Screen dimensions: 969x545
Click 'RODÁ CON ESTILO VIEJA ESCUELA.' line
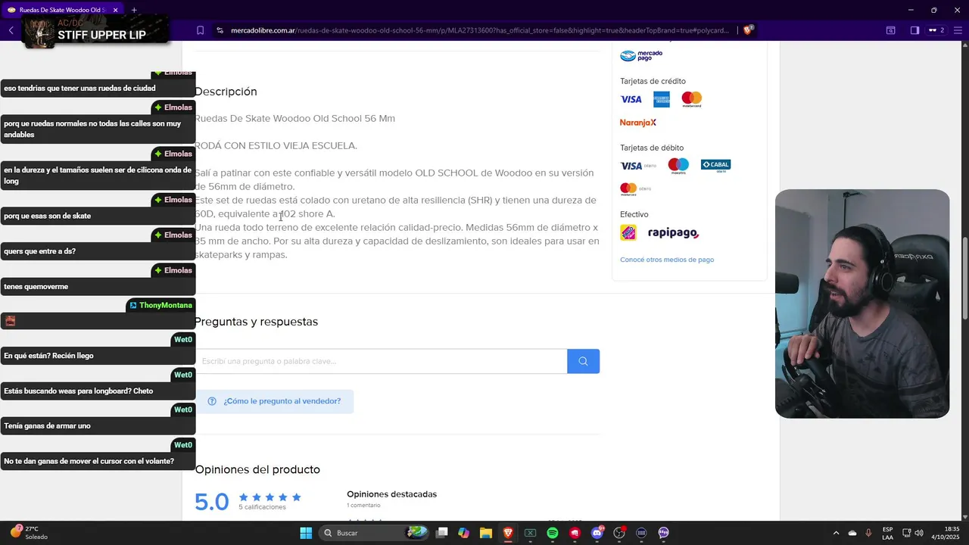(276, 145)
